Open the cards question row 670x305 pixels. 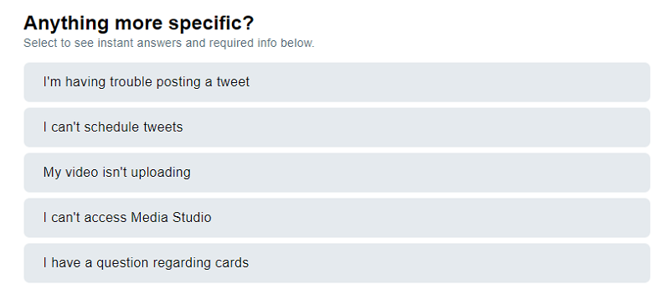337,263
